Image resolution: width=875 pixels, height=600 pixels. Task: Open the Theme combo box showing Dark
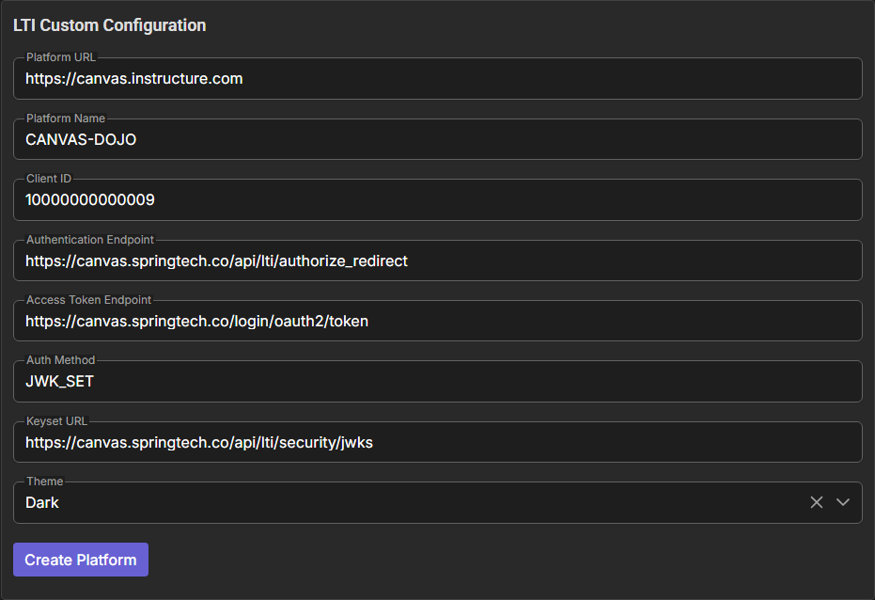point(404,503)
